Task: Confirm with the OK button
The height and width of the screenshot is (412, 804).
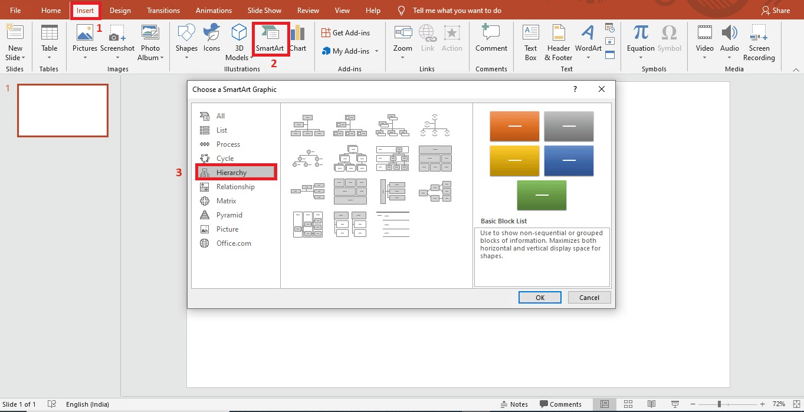Action: 539,297
